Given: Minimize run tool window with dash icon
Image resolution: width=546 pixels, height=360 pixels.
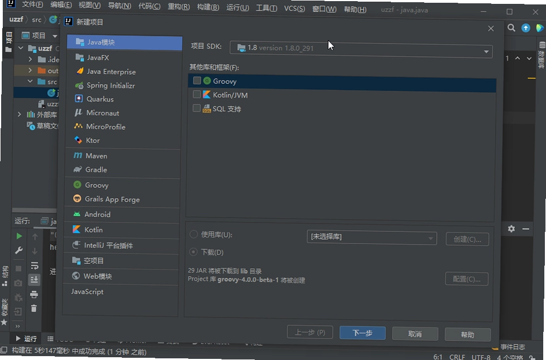Looking at the screenshot, I should [x=526, y=229].
